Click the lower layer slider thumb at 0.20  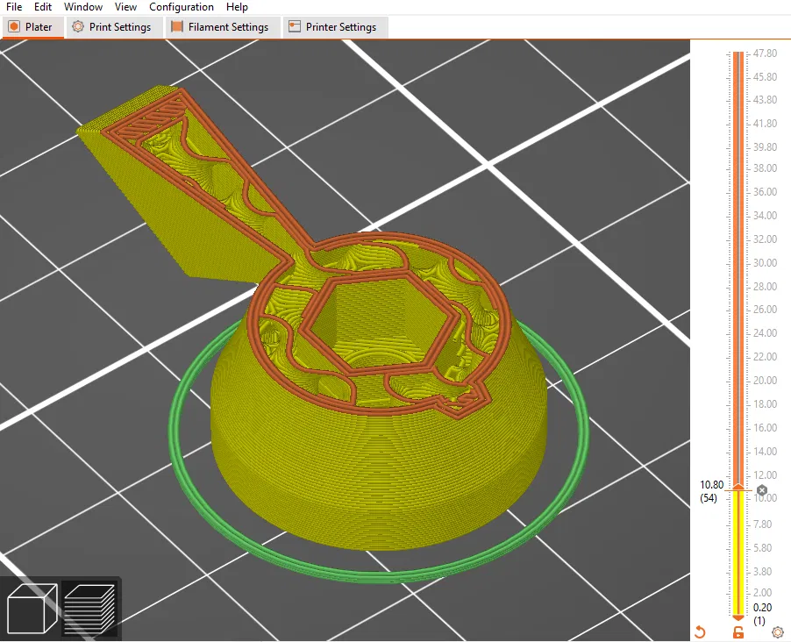tap(738, 617)
